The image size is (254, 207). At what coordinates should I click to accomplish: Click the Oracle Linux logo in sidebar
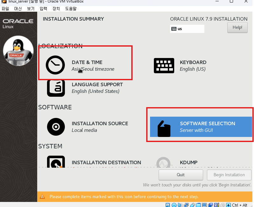(18, 23)
